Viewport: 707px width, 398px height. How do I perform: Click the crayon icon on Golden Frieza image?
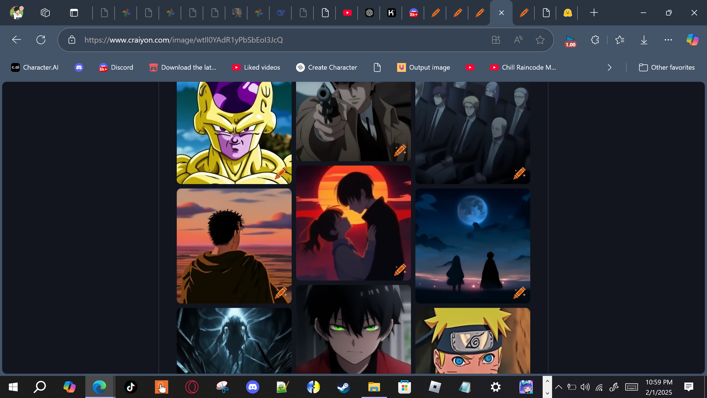(x=281, y=173)
